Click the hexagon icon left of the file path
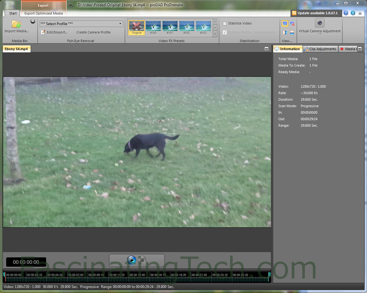 click(71, 5)
